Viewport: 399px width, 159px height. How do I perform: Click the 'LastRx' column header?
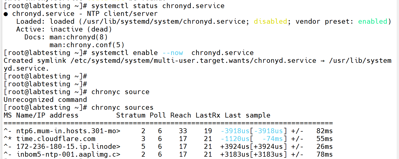[208, 115]
